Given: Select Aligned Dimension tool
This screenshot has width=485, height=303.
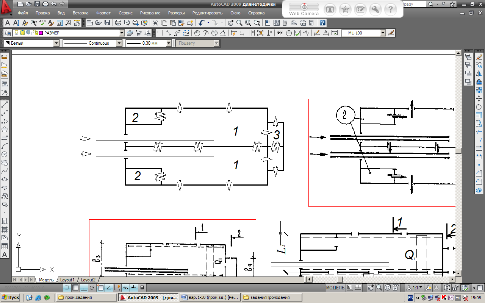Looking at the screenshot, I should point(169,33).
